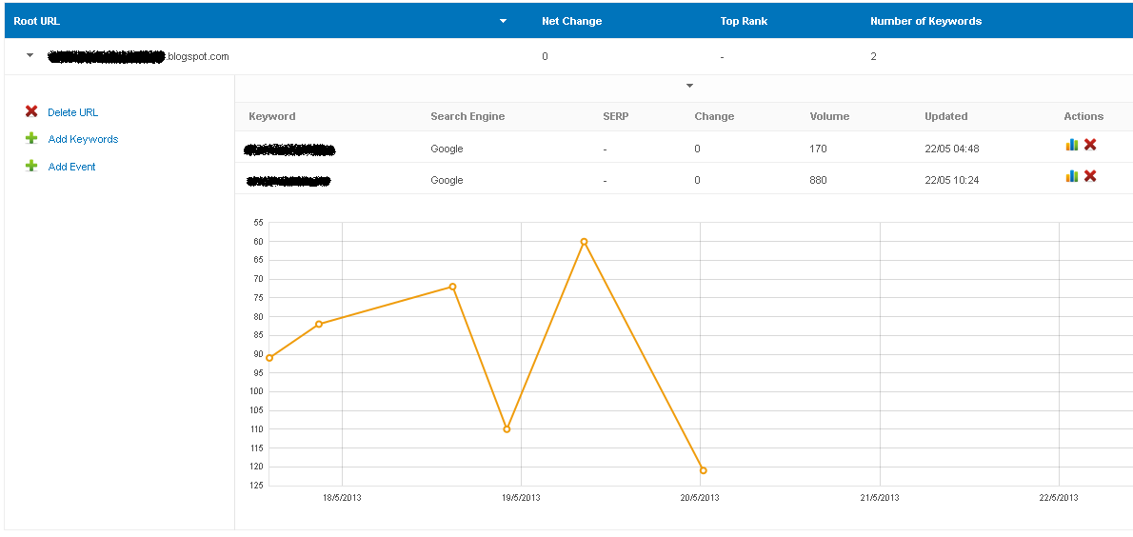Select the chart point at rank 60

(x=584, y=242)
